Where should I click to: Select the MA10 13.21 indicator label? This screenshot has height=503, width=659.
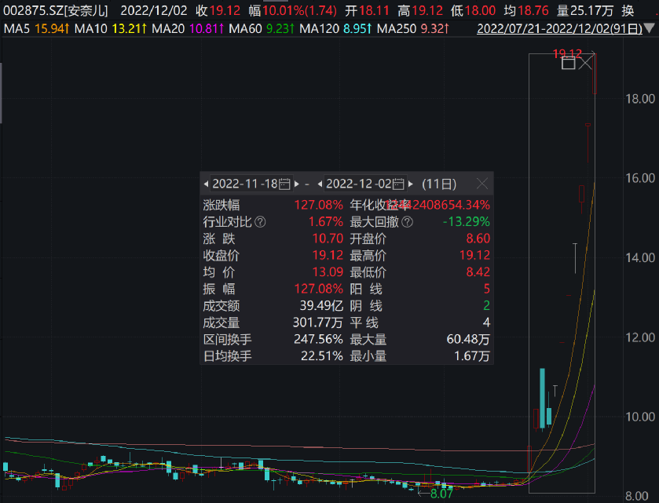click(x=111, y=28)
